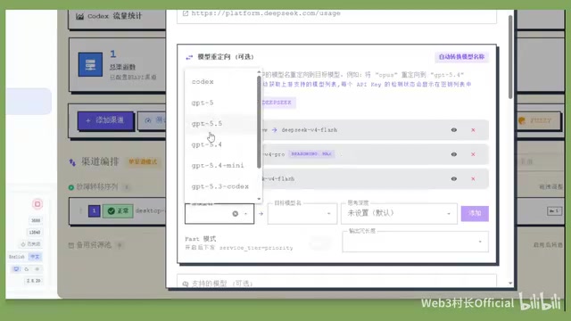Screen dimensions: 571x321
Task: Click the chart icon beside Codex 流量统计
Action: pyautogui.click(x=80, y=16)
